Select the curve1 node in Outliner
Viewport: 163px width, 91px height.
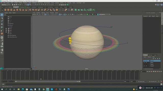[x=11, y=27]
